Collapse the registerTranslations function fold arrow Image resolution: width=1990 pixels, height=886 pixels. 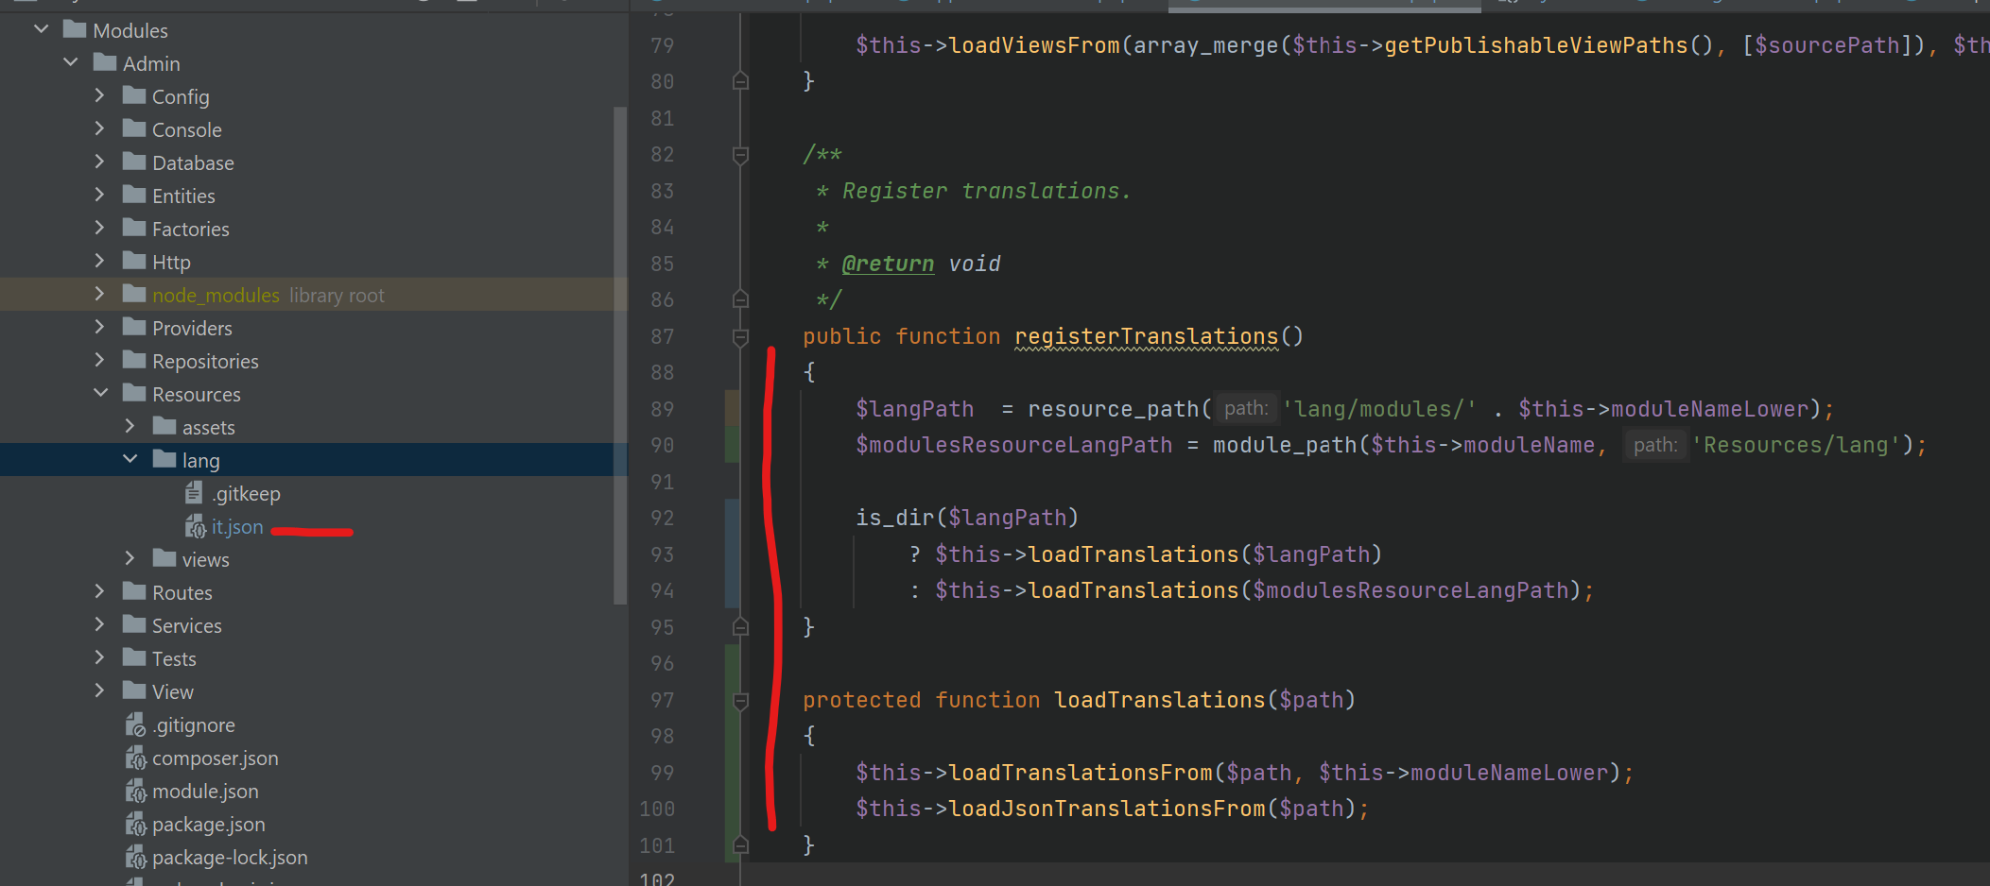tap(740, 336)
